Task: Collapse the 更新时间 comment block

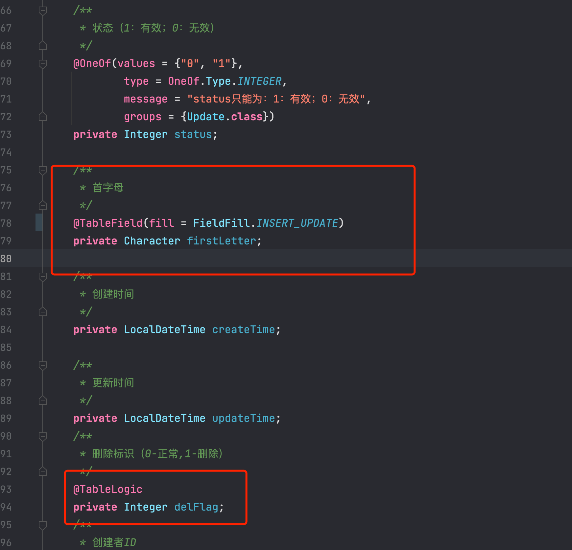Action: pyautogui.click(x=42, y=365)
